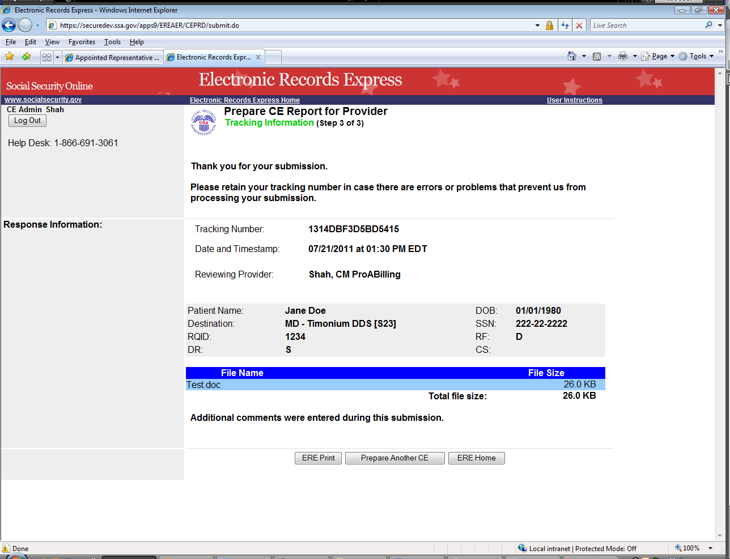
Task: Click the ERE Home button
Action: [477, 458]
